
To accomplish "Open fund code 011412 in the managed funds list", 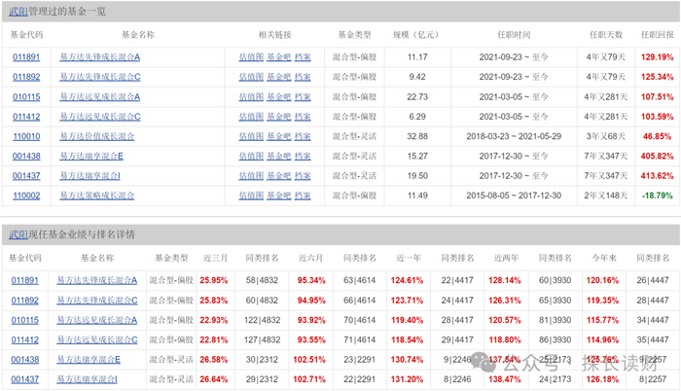I will (26, 117).
